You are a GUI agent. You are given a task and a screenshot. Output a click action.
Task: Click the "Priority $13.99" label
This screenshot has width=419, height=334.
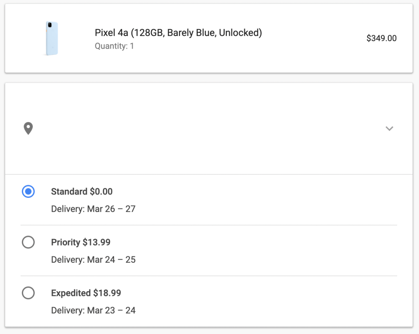[x=81, y=242]
